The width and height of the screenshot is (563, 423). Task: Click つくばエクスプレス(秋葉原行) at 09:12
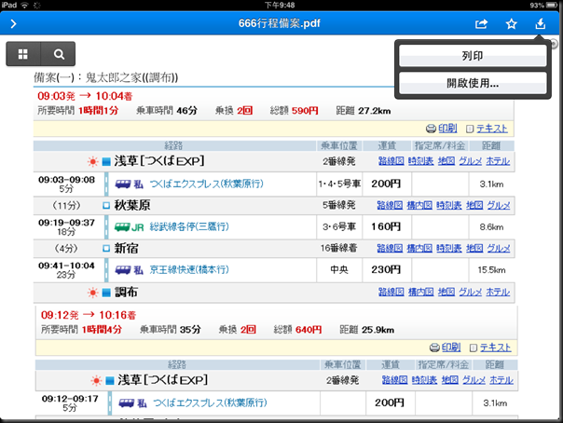[x=210, y=403]
